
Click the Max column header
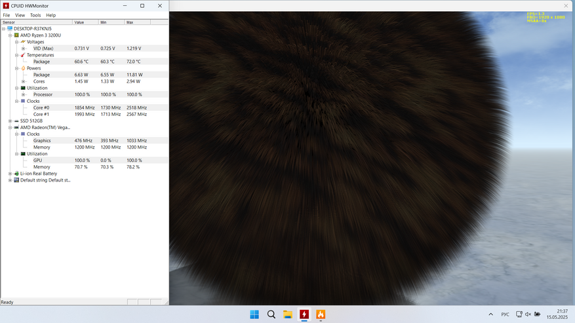coord(138,22)
